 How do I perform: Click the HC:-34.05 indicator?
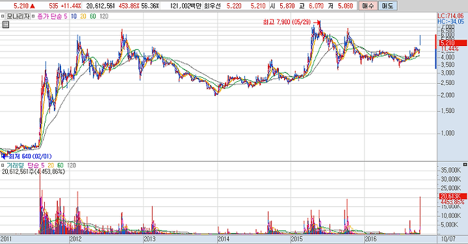click(450, 21)
